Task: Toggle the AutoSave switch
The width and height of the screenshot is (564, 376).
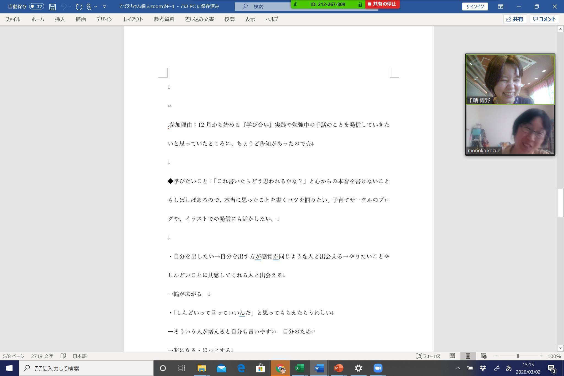Action: click(x=37, y=6)
